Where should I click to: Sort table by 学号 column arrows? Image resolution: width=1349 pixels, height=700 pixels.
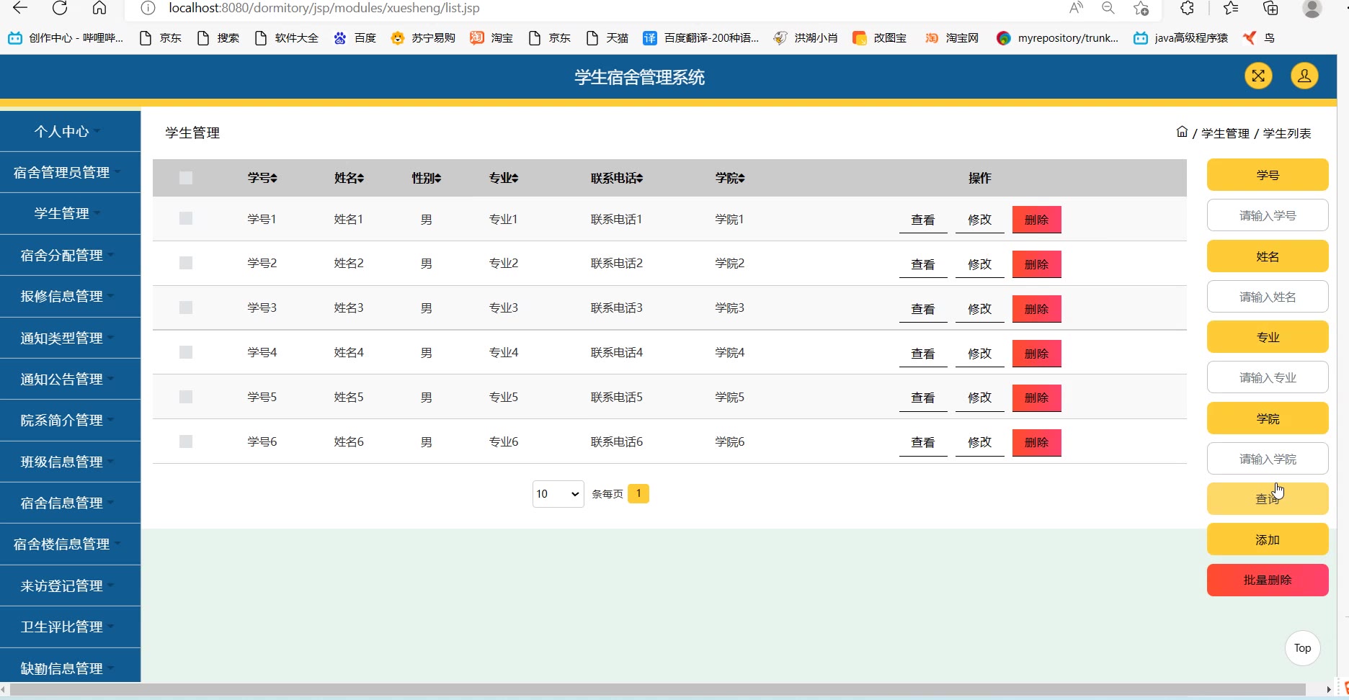[273, 179]
